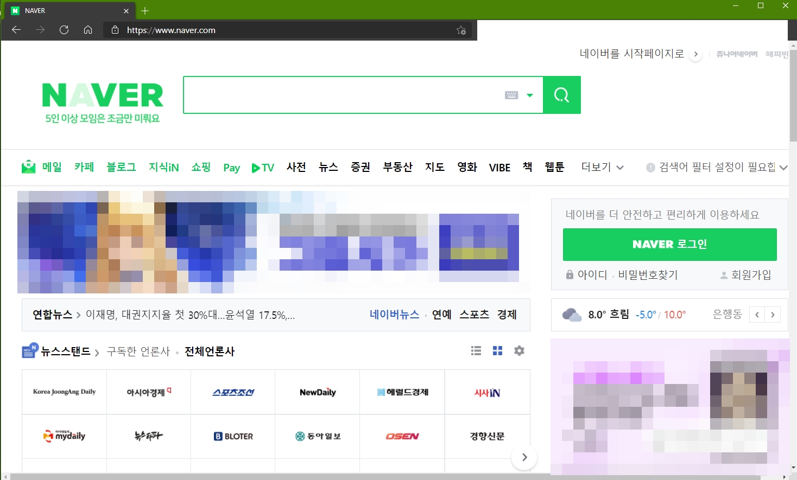The height and width of the screenshot is (480, 797).
Task: Click the NAVER logo
Action: pyautogui.click(x=103, y=95)
